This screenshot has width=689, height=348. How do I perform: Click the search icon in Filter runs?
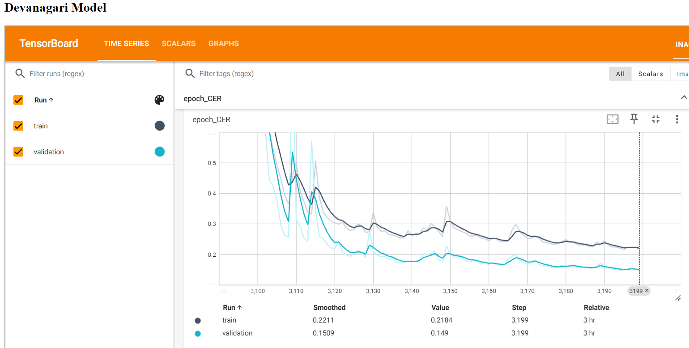click(x=20, y=73)
